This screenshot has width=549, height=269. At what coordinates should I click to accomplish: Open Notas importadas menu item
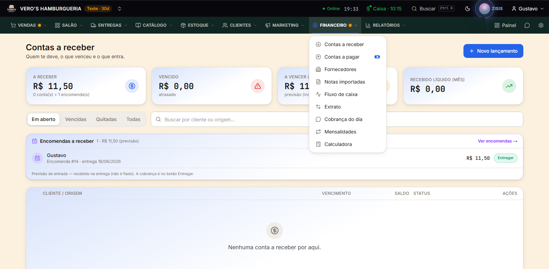click(348, 82)
